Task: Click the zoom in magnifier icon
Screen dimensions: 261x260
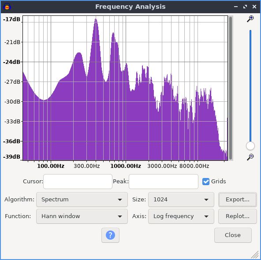Action: click(250, 19)
